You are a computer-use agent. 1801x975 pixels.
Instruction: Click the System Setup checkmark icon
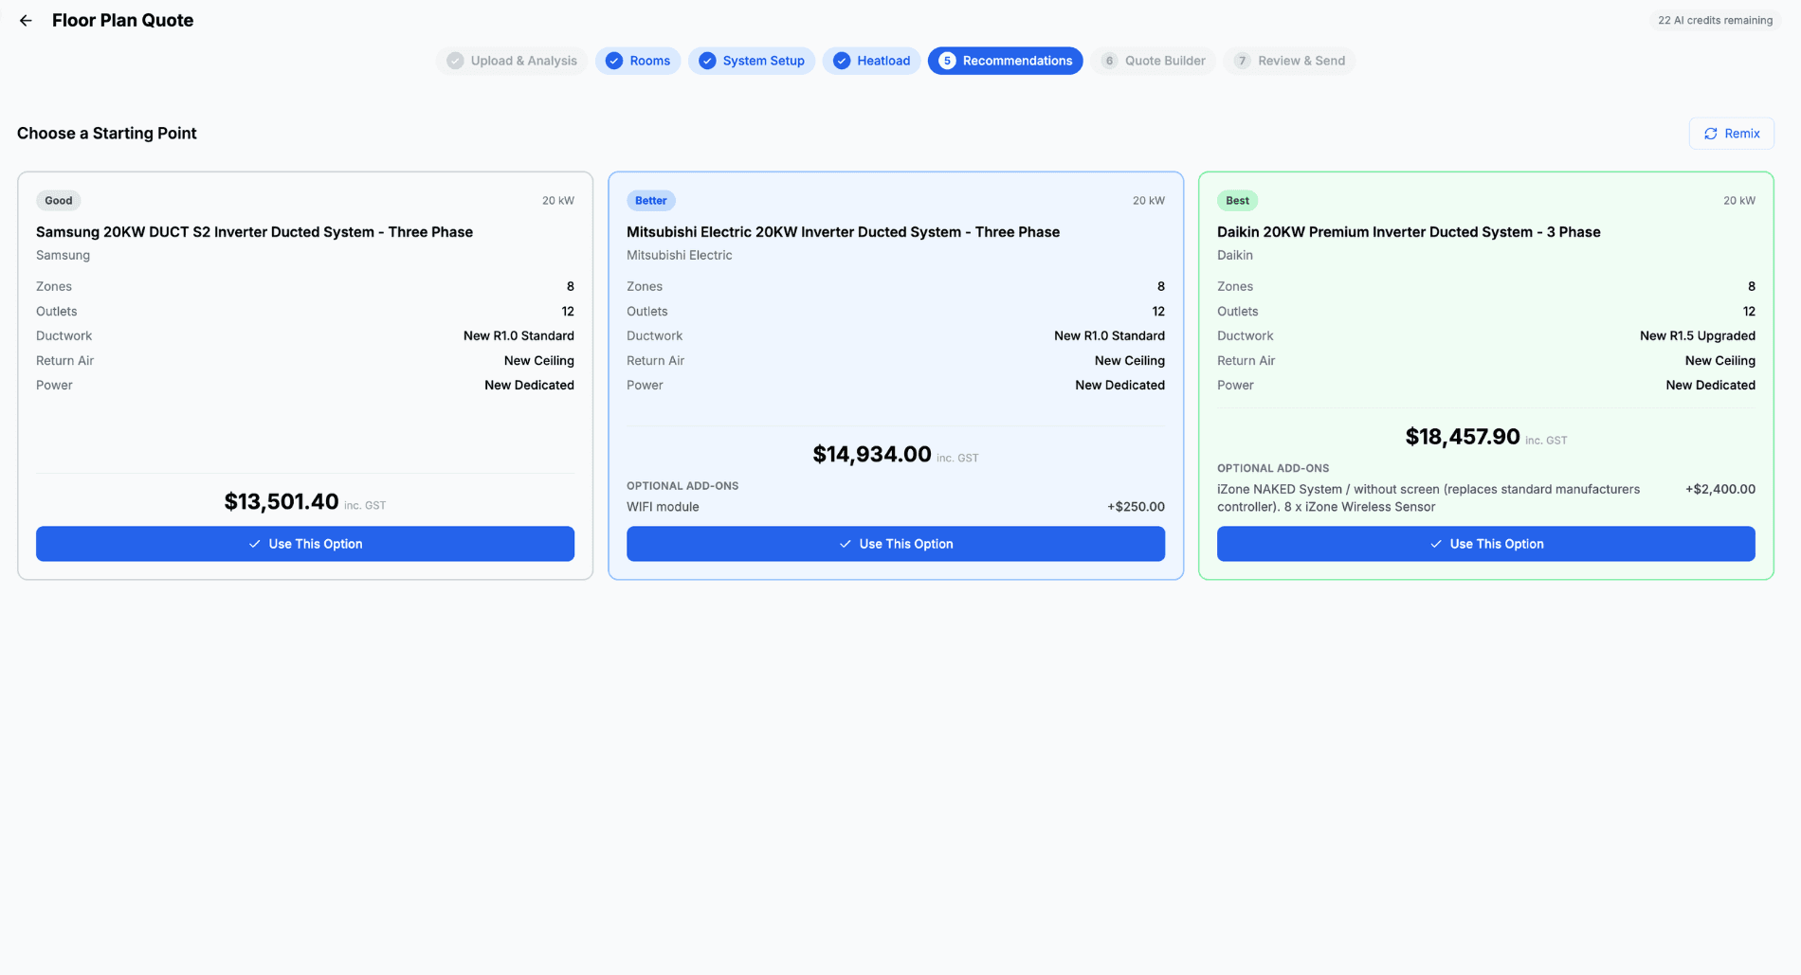707,61
